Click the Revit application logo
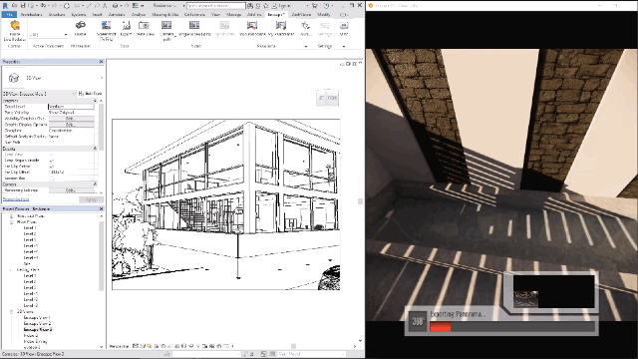 click(5, 6)
